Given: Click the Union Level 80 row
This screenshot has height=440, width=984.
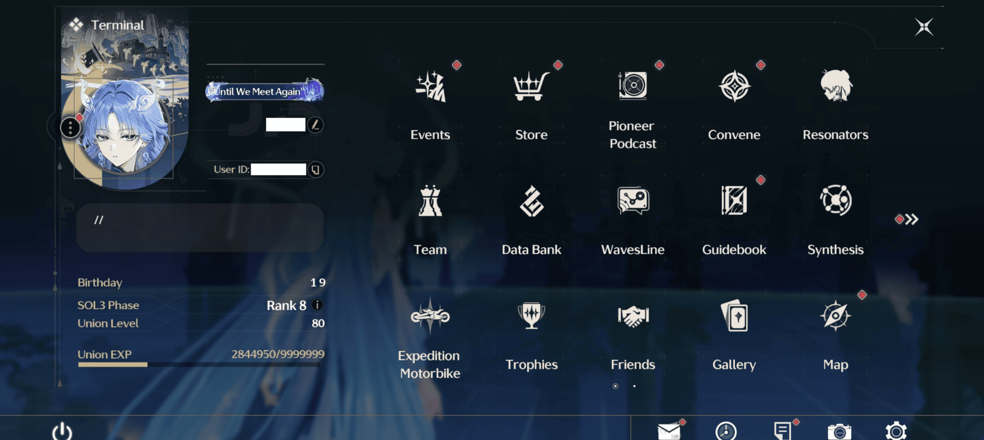Looking at the screenshot, I should [x=201, y=323].
